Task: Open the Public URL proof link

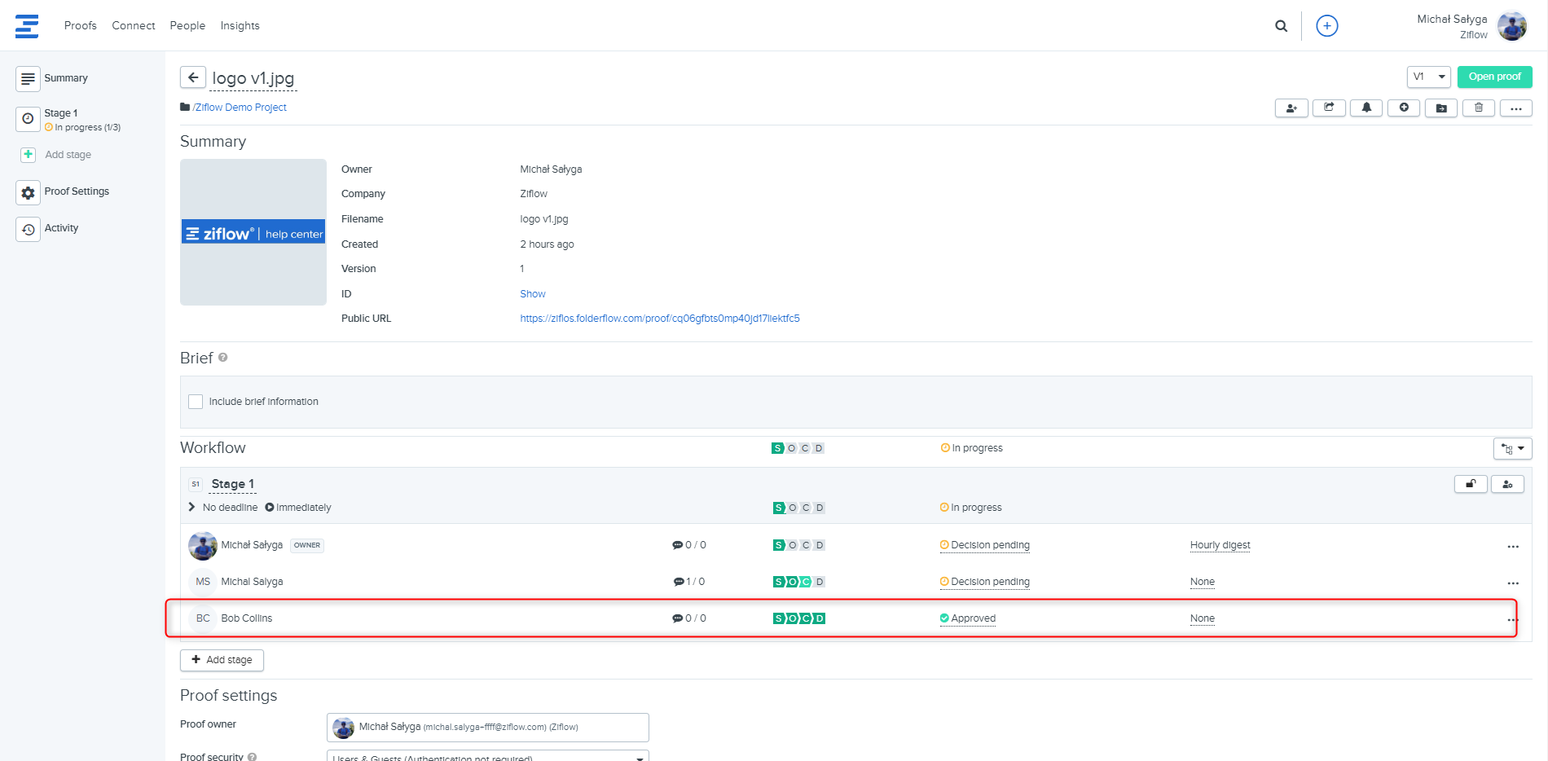Action: click(x=660, y=319)
